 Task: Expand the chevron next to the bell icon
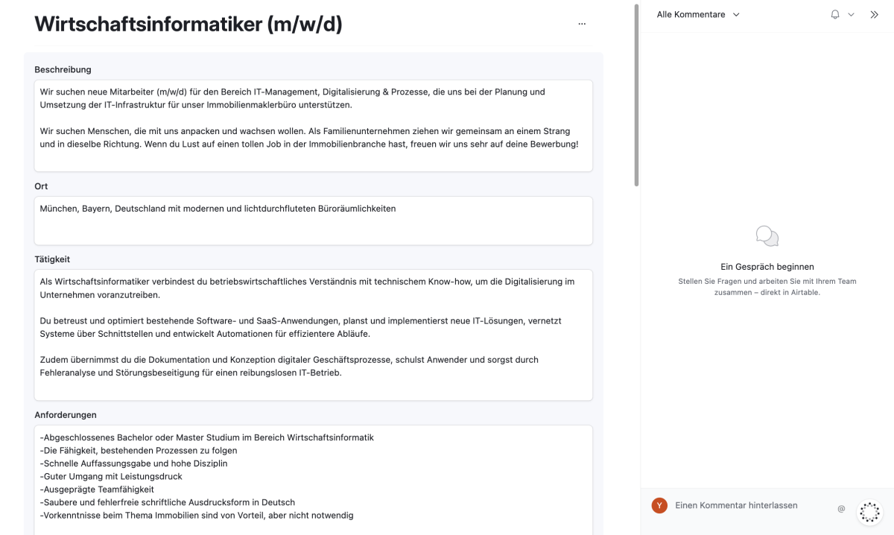click(x=850, y=14)
